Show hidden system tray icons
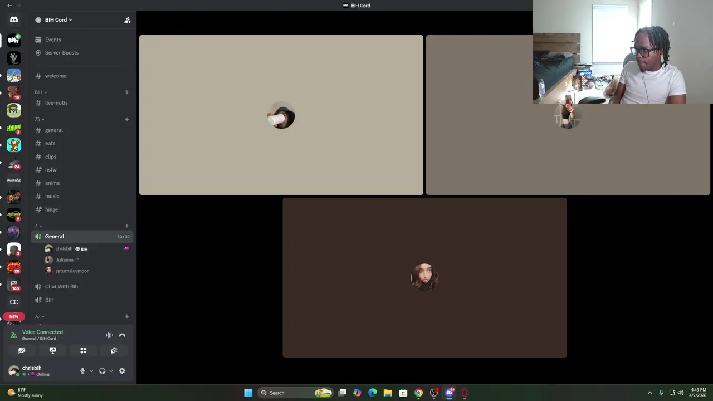This screenshot has height=401, width=713. (x=649, y=393)
